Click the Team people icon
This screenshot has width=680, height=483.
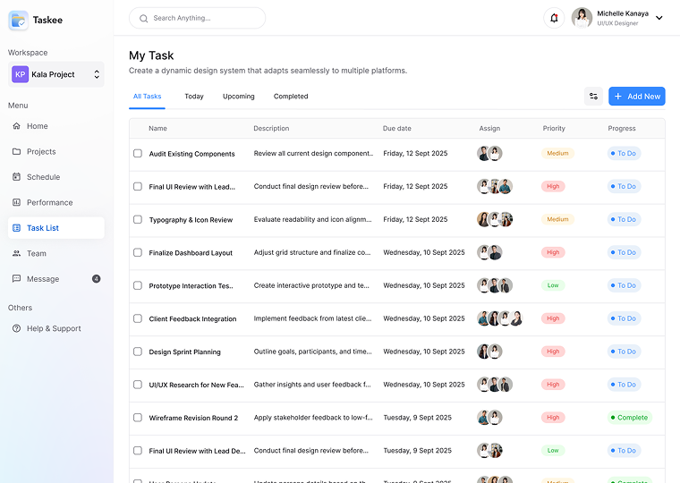[x=16, y=253]
